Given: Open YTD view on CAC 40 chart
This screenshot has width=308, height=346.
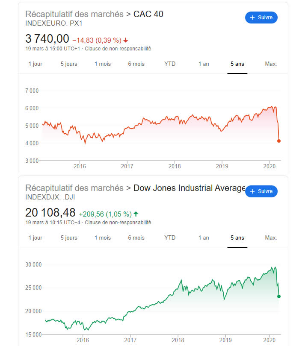Looking at the screenshot, I should click(x=170, y=64).
